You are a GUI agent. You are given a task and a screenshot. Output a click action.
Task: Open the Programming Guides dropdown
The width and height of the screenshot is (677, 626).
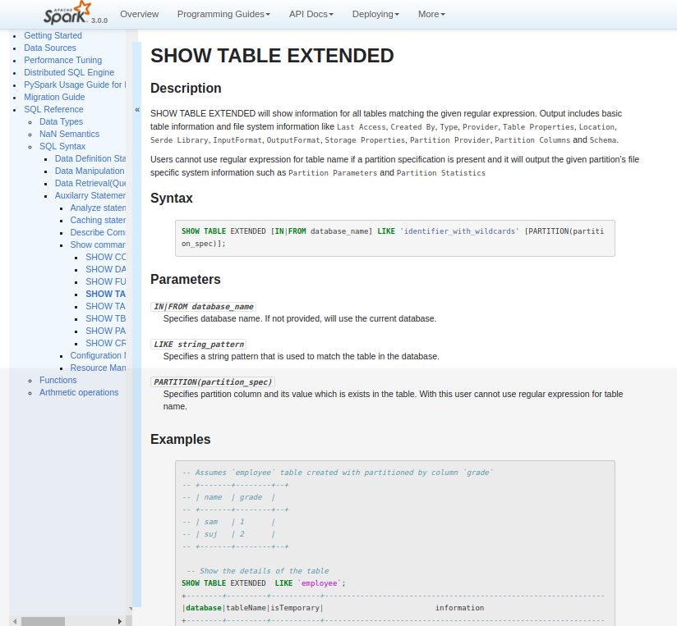[223, 14]
